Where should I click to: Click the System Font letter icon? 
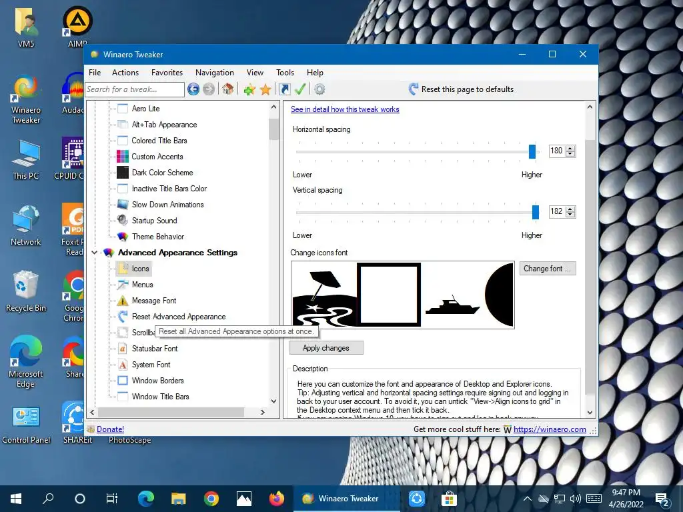coord(123,365)
